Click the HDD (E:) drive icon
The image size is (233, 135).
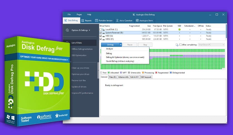click(x=103, y=36)
